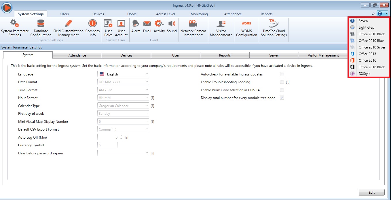The width and height of the screenshot is (391, 200).
Task: Switch to the Access Level ribbon tab
Action: pos(165,14)
